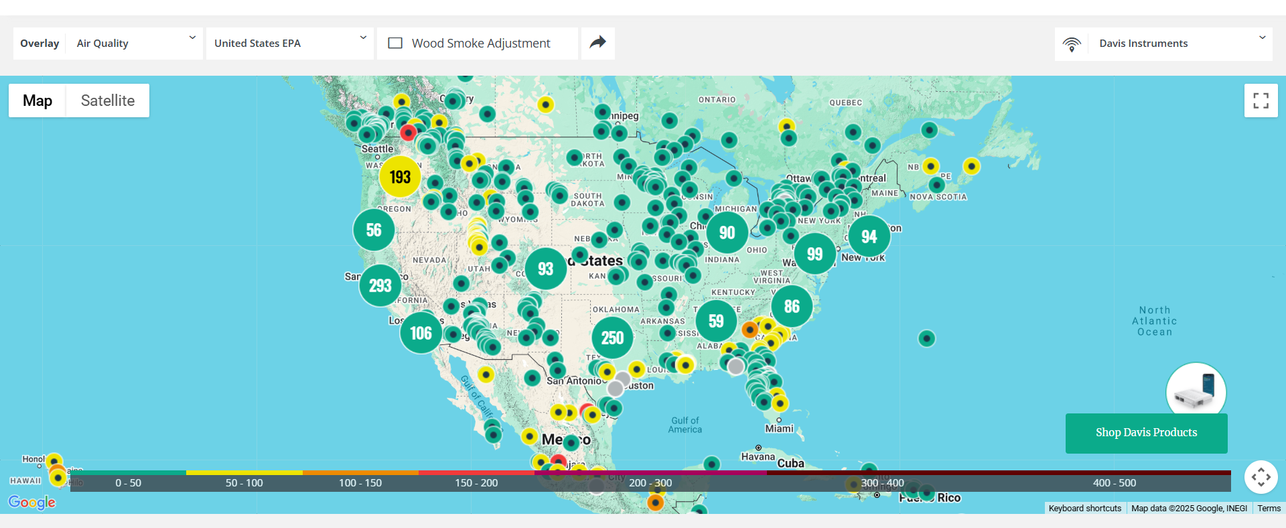Click the share arrow icon

click(597, 43)
